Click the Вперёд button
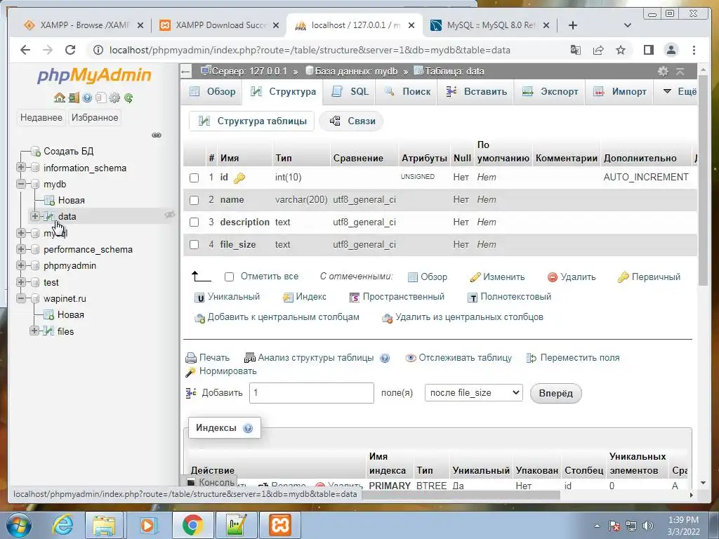The width and height of the screenshot is (719, 539). coord(556,394)
